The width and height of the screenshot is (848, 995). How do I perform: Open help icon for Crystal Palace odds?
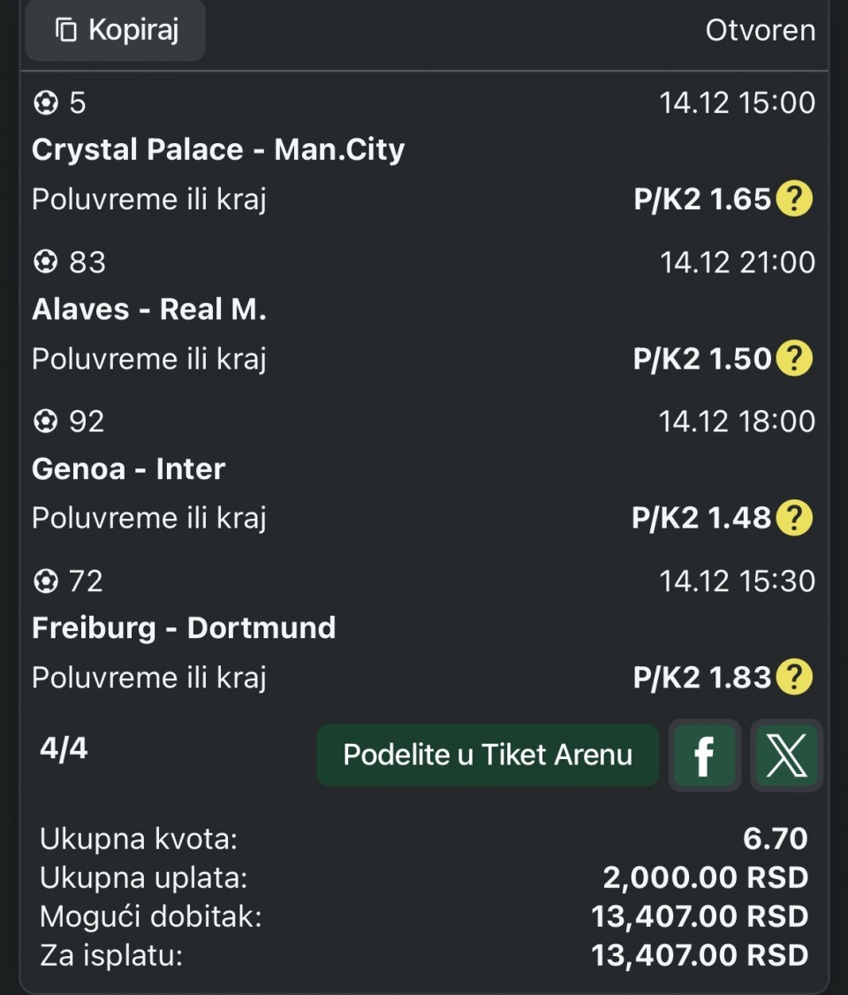coord(793,200)
